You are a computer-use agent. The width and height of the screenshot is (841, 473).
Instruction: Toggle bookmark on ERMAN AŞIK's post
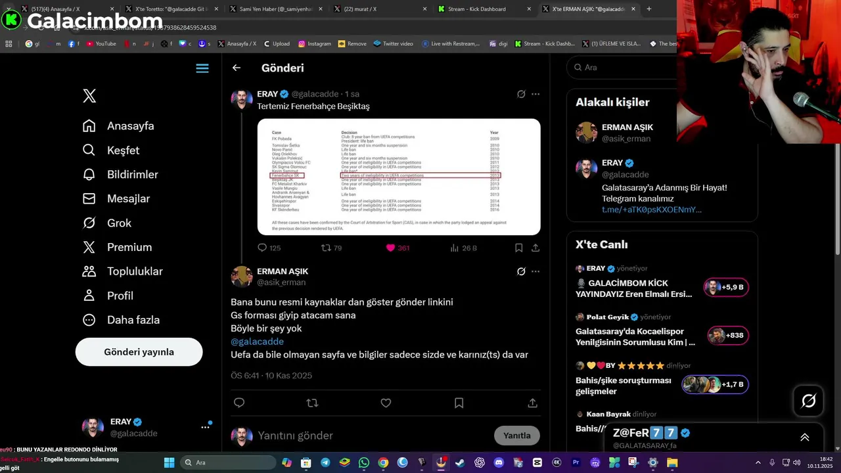click(x=459, y=403)
